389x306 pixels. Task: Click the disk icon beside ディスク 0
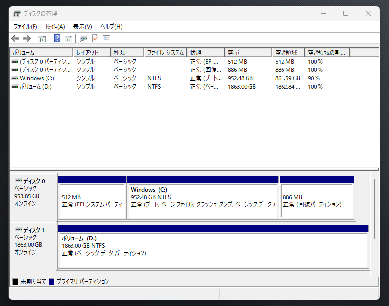pyautogui.click(x=19, y=180)
